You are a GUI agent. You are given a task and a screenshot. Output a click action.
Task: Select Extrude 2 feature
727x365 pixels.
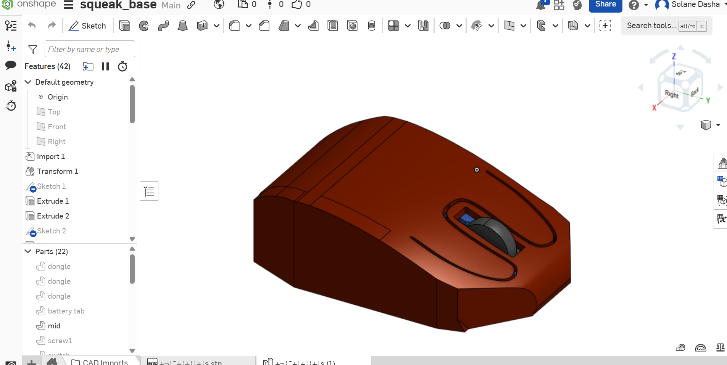[53, 216]
